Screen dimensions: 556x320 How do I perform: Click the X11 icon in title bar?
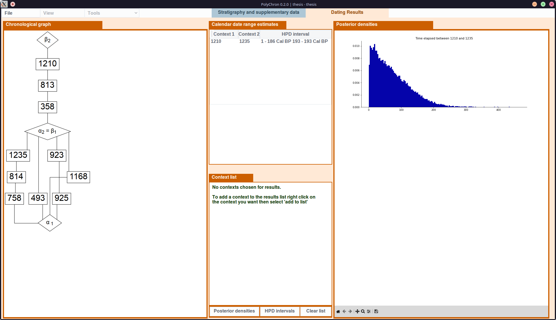(4, 4)
